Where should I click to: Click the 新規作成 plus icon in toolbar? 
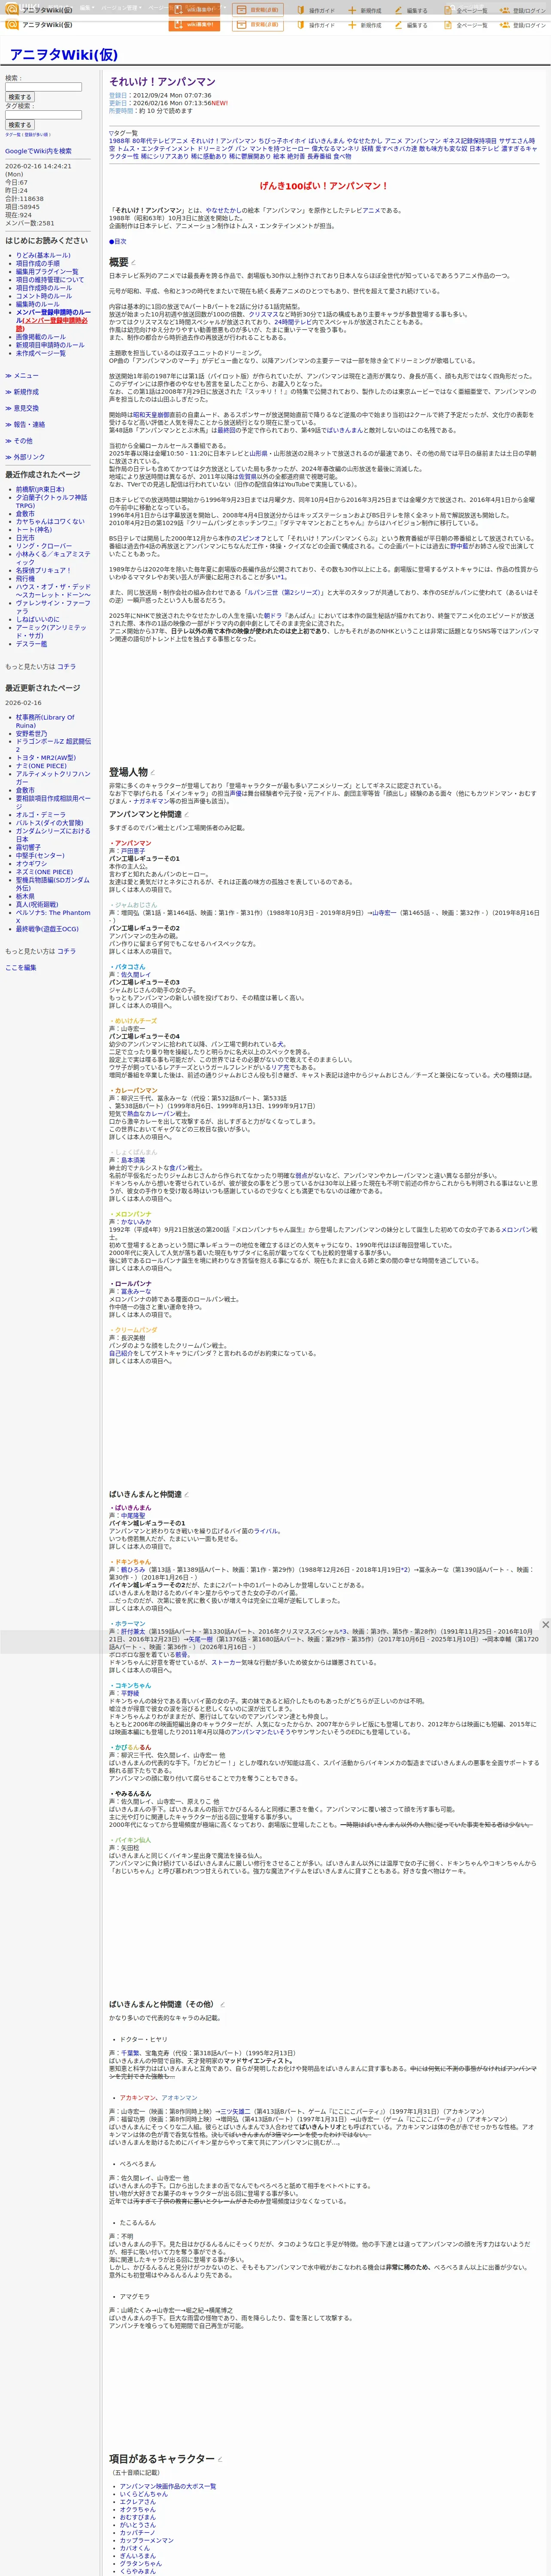[352, 25]
